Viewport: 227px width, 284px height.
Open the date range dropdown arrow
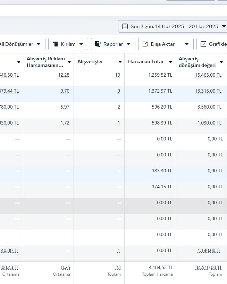224,26
